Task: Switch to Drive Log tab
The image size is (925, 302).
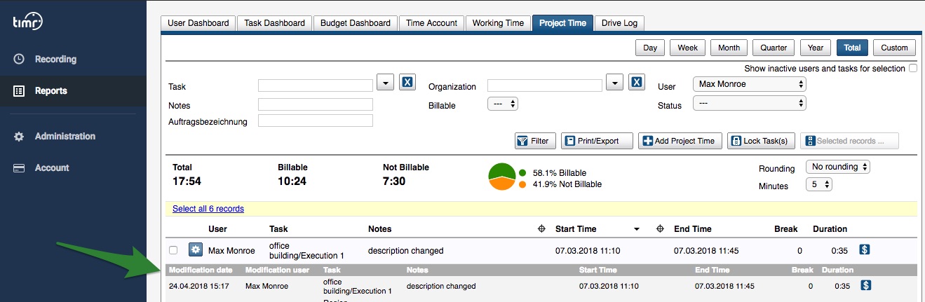Action: 620,23
